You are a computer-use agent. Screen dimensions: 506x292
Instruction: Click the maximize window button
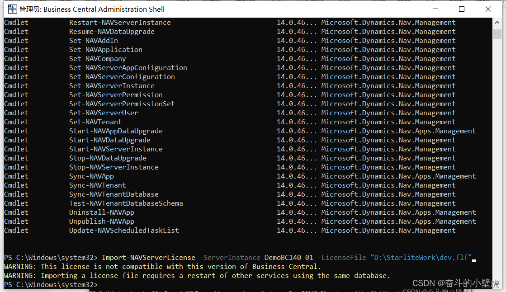(462, 9)
